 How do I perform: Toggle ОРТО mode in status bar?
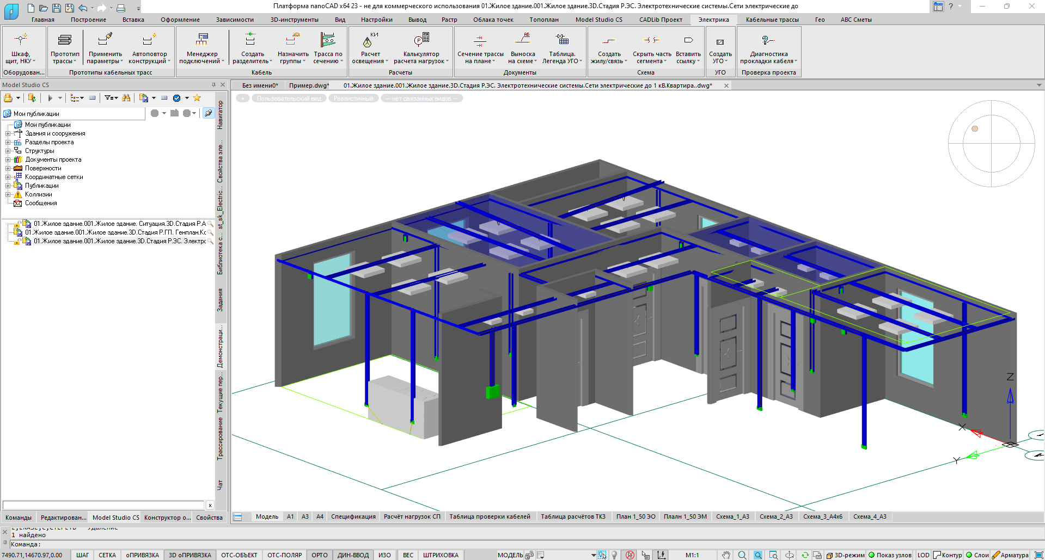click(320, 555)
